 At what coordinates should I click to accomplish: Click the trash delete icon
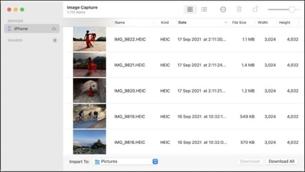[x=239, y=10]
